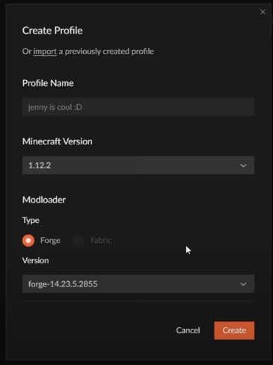Click the Modloader section heading

(44, 200)
